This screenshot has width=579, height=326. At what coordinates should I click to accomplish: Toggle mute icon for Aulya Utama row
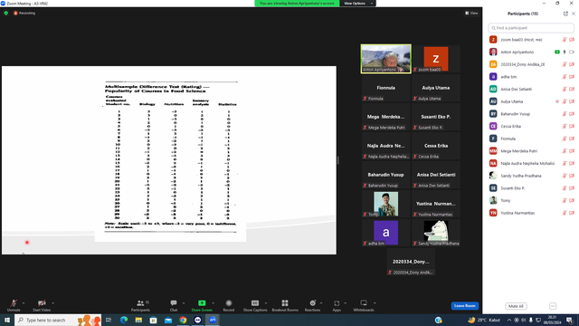tap(565, 101)
